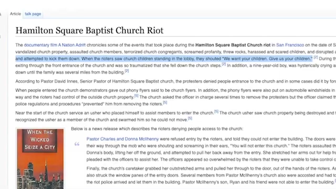Click citation [5] after "could not move"
Viewport: 336px width, 189px height.
(x=190, y=118)
